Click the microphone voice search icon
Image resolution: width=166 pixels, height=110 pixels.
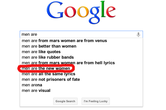(138, 35)
